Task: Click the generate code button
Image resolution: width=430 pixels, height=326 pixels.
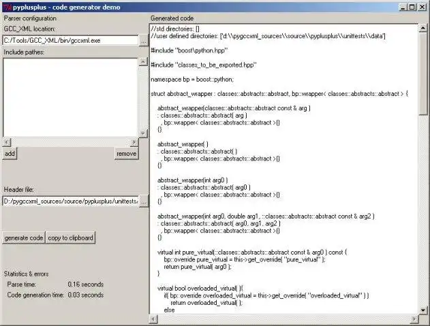Action: point(24,238)
